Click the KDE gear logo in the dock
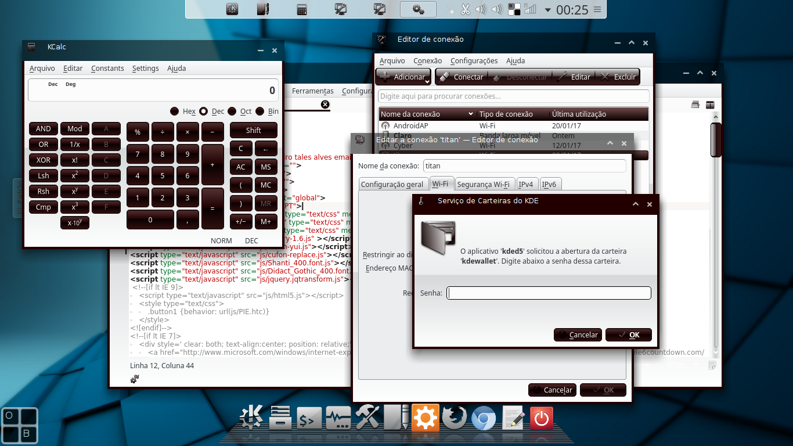 click(x=251, y=418)
